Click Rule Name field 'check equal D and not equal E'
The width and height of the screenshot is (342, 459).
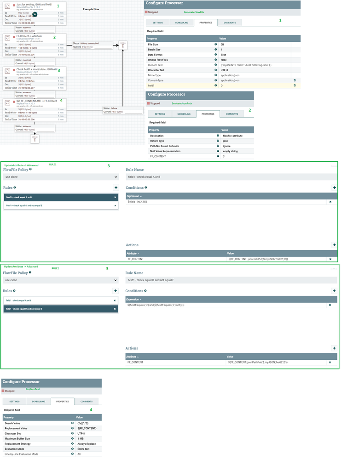tap(231, 280)
